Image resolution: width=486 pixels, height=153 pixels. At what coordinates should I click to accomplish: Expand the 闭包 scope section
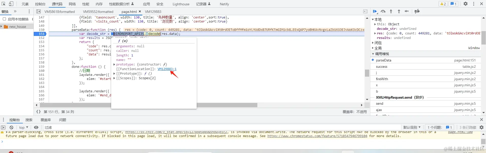click(x=373, y=43)
